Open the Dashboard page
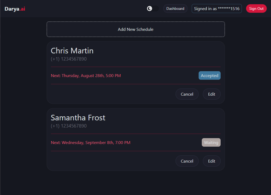 (175, 9)
